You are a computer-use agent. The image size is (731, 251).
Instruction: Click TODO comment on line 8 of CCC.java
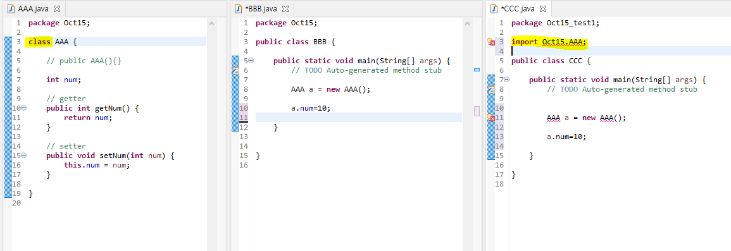[x=622, y=89]
